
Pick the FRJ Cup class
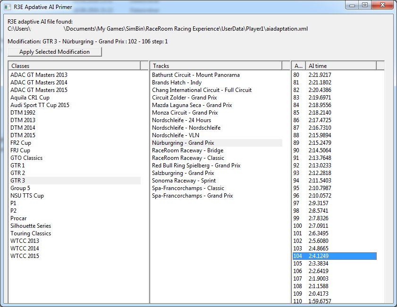pos(75,150)
